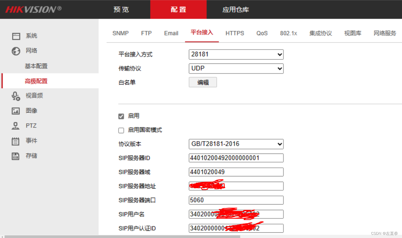Click the Storage floppy-disk icon
Viewport: 402px width, 238px height.
(x=16, y=156)
